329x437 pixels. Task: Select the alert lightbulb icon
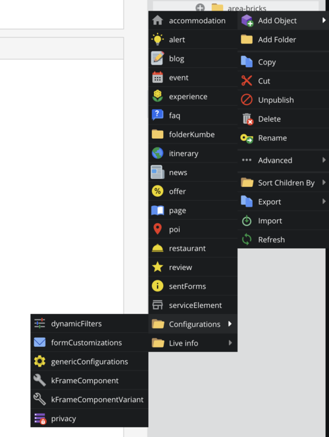(157, 39)
